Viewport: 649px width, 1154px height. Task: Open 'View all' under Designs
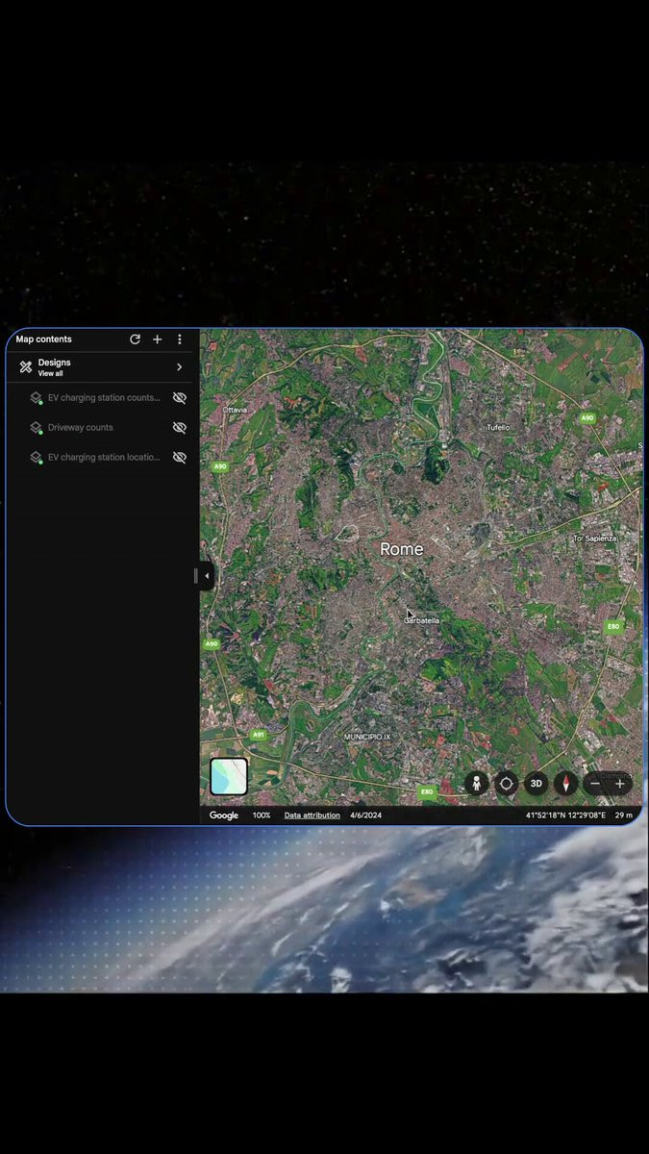pos(50,373)
